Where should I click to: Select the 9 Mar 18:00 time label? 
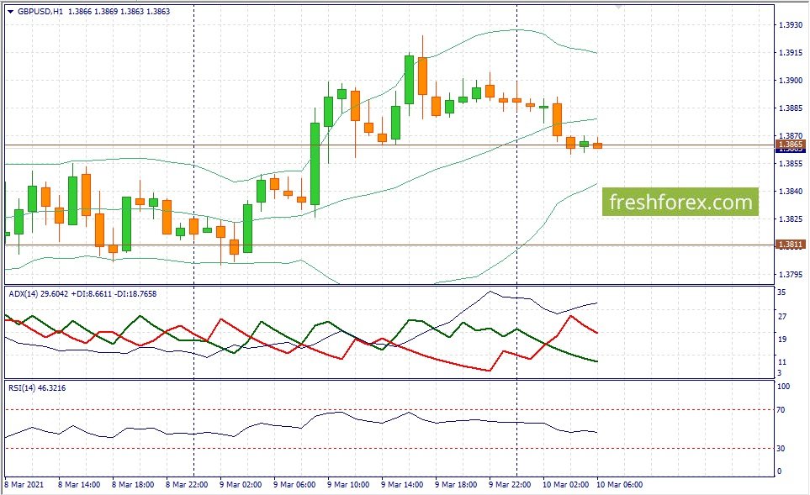click(456, 485)
